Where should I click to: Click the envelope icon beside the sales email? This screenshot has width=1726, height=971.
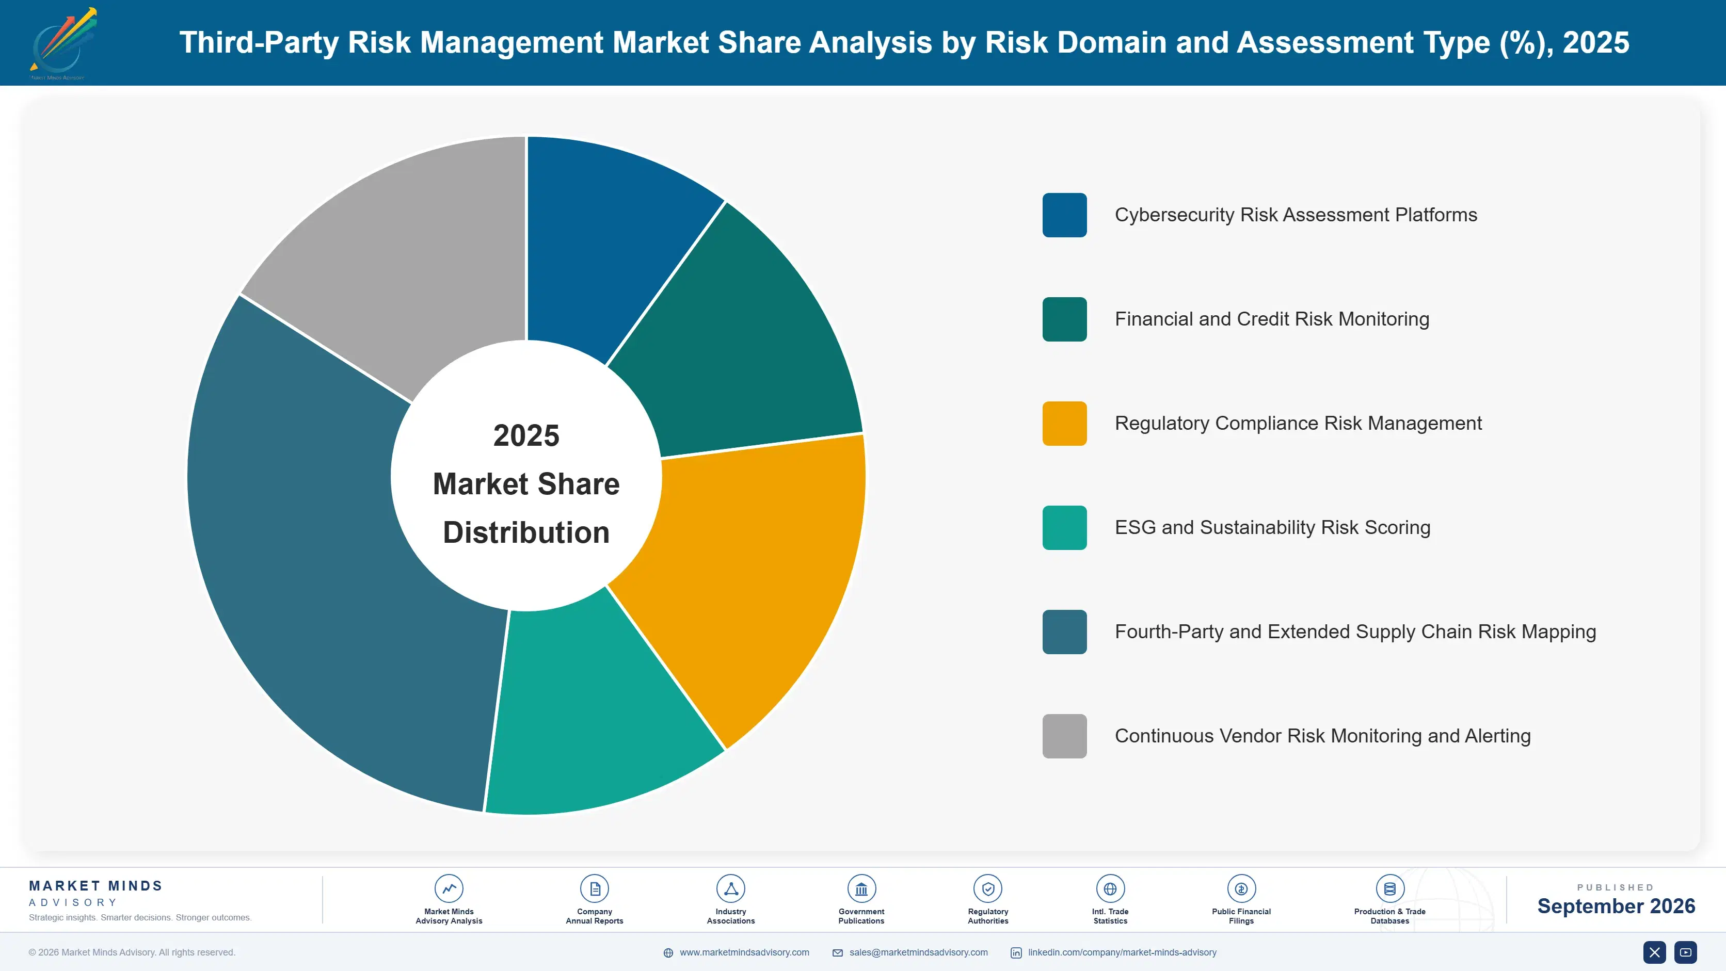coord(838,953)
